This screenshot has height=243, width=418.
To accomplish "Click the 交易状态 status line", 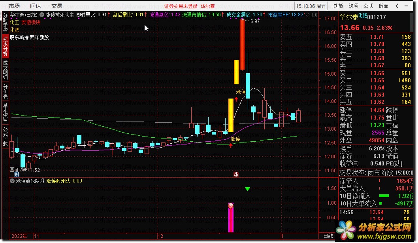I will pyautogui.click(x=376, y=173).
